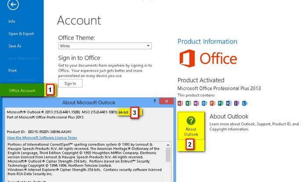
Task: Click the About Microsoft Outlook title bar
Action: pos(89,103)
